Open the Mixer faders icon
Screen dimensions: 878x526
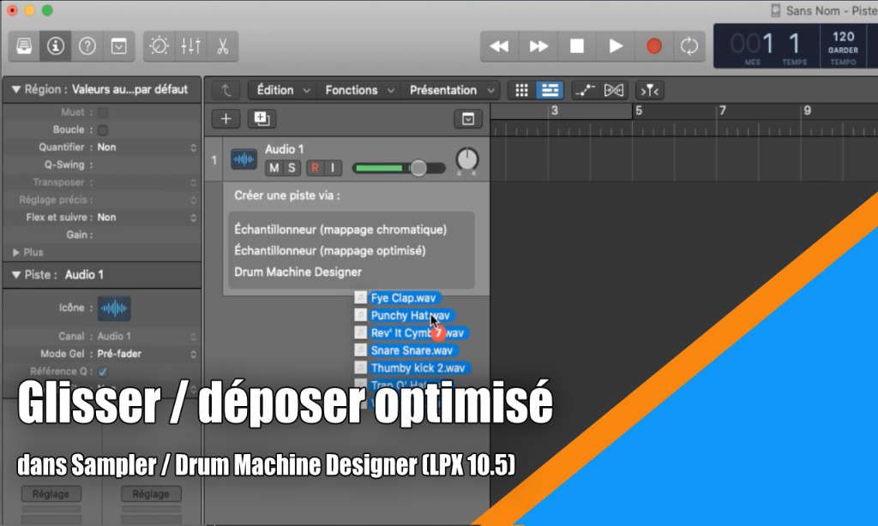click(190, 46)
